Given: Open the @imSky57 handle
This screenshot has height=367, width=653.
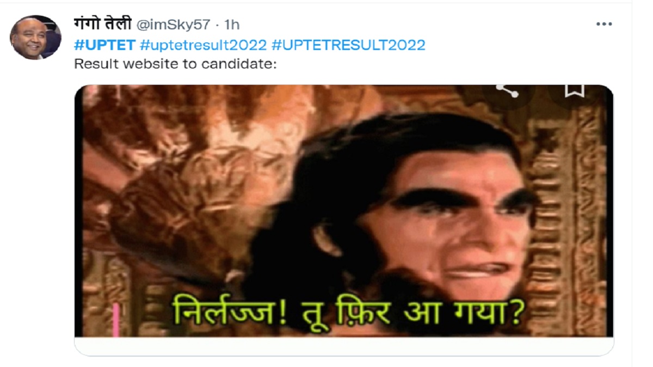Looking at the screenshot, I should tap(173, 24).
